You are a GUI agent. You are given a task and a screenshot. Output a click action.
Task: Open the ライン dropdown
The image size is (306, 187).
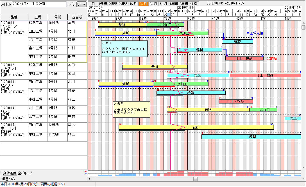tap(82, 4)
